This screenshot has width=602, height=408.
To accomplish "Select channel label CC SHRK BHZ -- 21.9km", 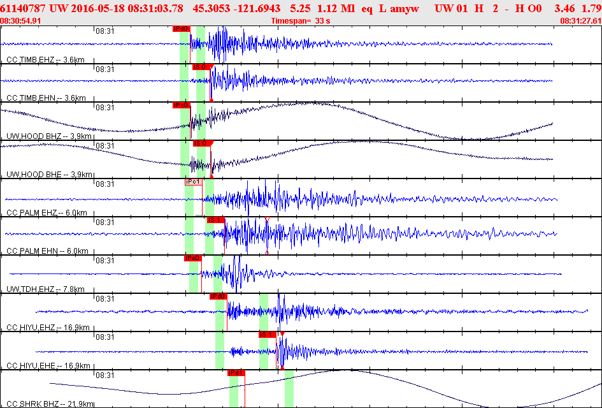I will [50, 404].
